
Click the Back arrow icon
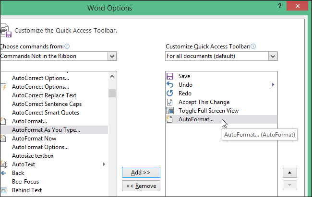point(3,173)
